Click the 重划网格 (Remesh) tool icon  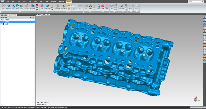[x=33, y=6]
